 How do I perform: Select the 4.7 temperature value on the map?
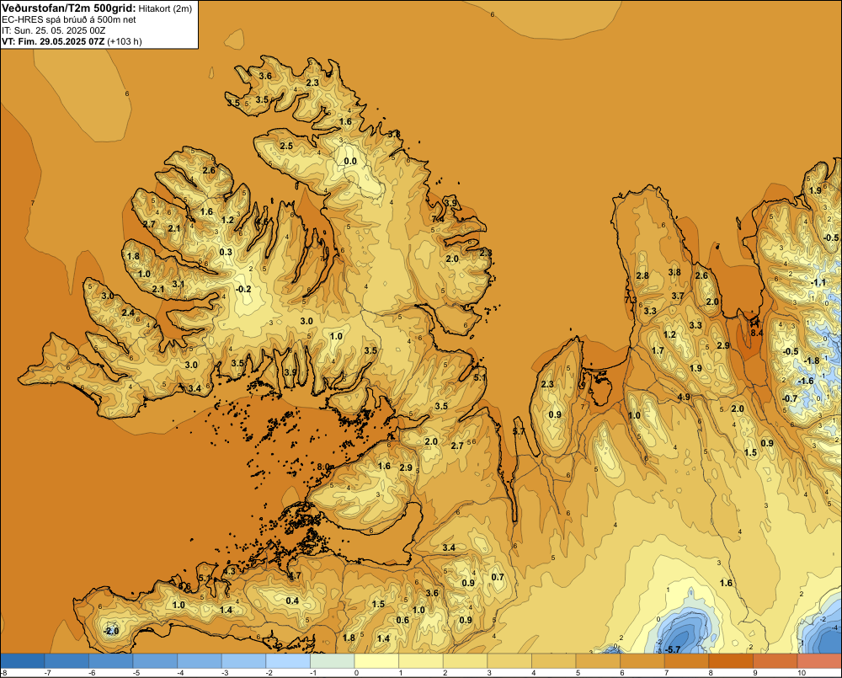[x=295, y=575]
